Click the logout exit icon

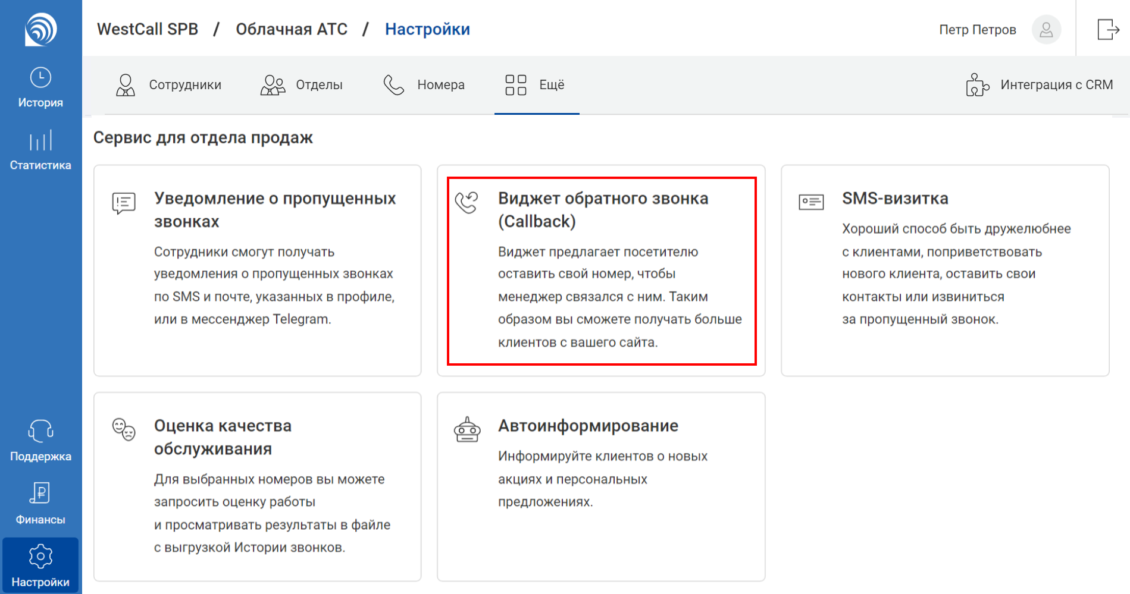coord(1108,29)
